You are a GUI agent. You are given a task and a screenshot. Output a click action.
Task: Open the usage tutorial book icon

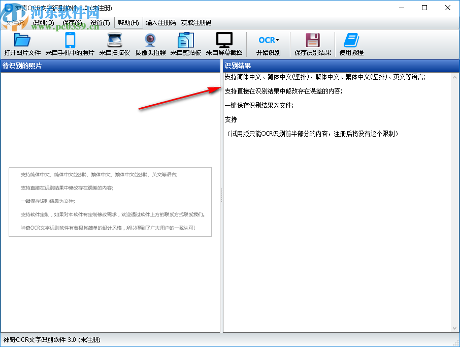(351, 44)
